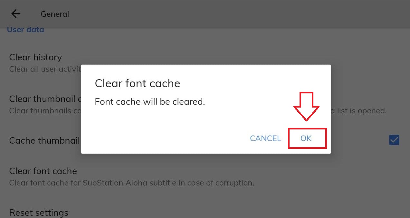Dismiss dialog by clicking dimmed top bar
Screen dimensions: 410x218
pyautogui.click(x=225, y=14)
